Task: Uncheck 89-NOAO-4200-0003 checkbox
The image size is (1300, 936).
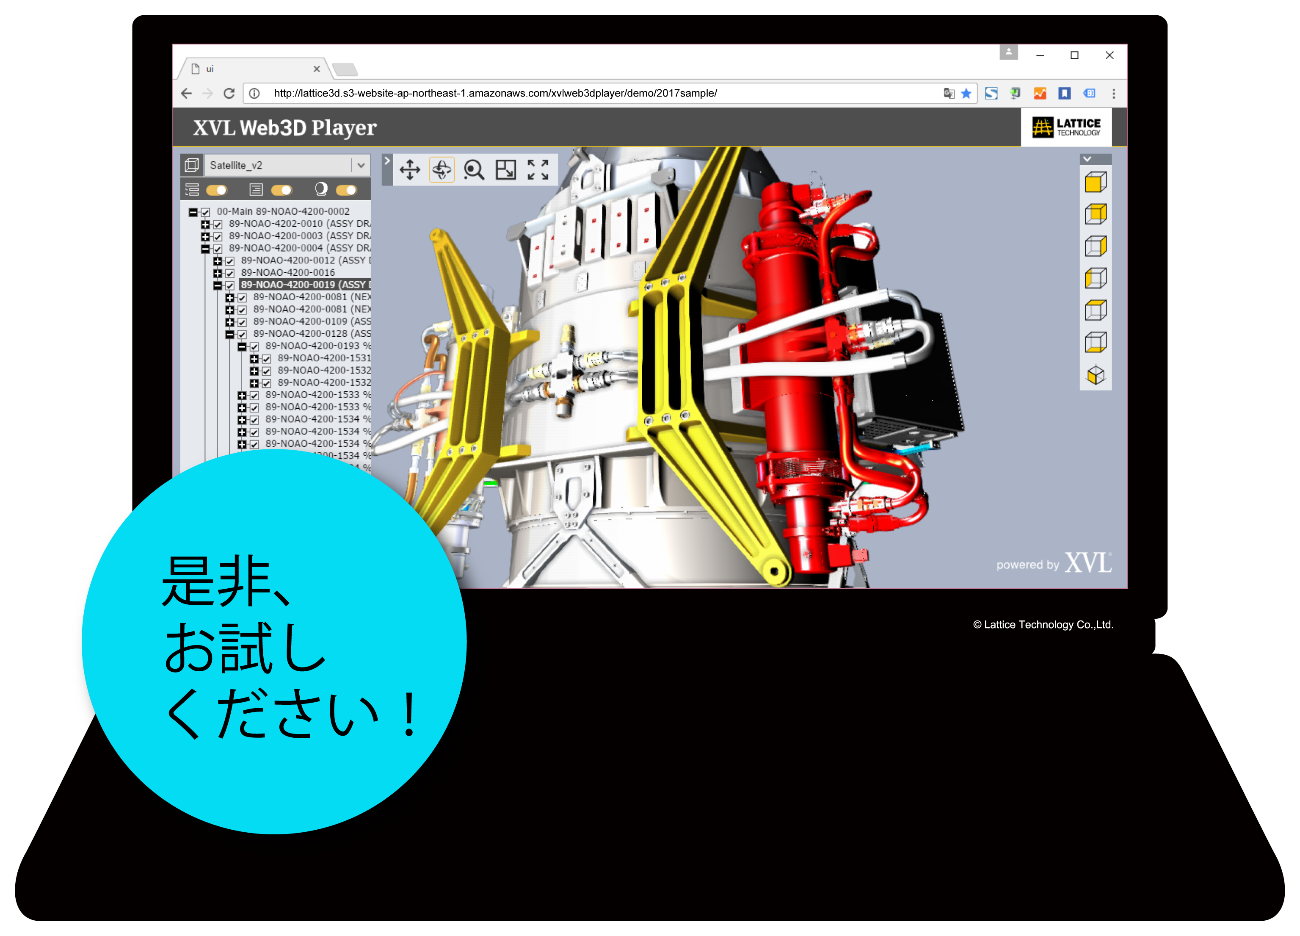Action: click(217, 236)
